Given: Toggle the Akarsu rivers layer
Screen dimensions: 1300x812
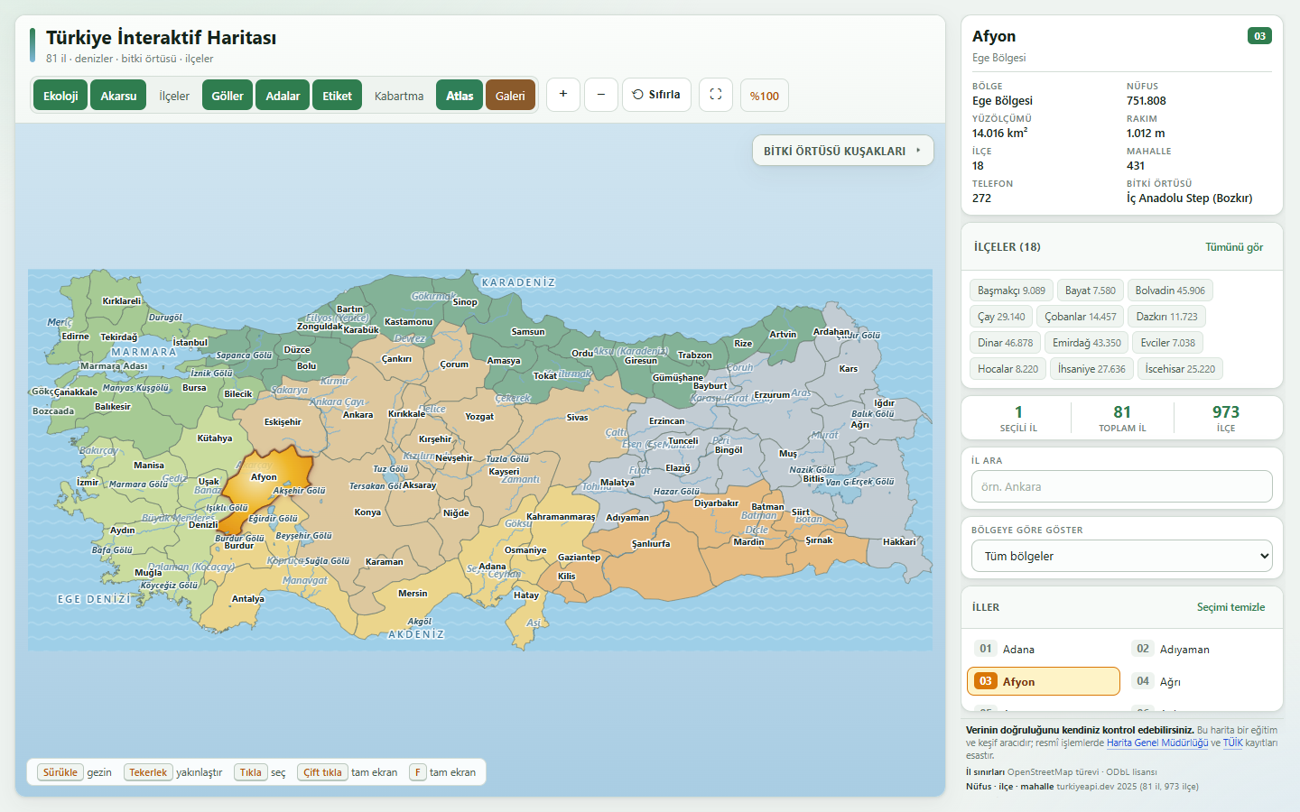Looking at the screenshot, I should pyautogui.click(x=118, y=96).
